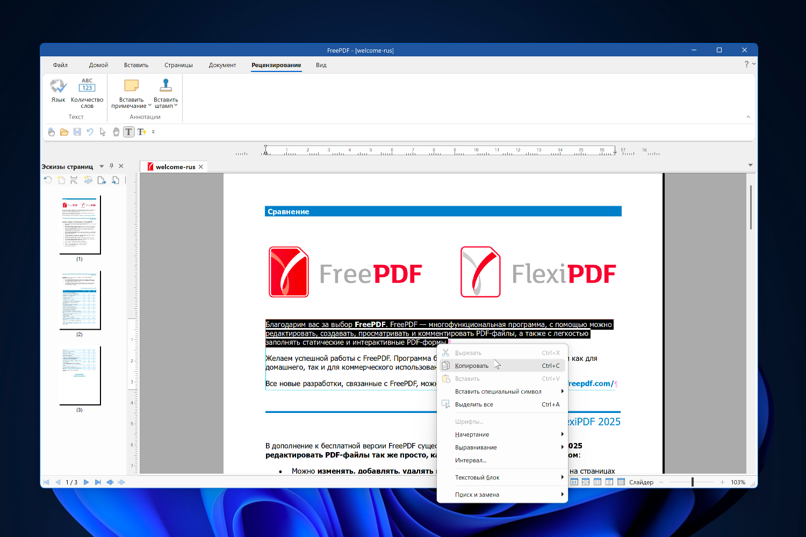This screenshot has height=537, width=806.
Task: Switch to the Страницы ribbon tab
Action: (178, 65)
